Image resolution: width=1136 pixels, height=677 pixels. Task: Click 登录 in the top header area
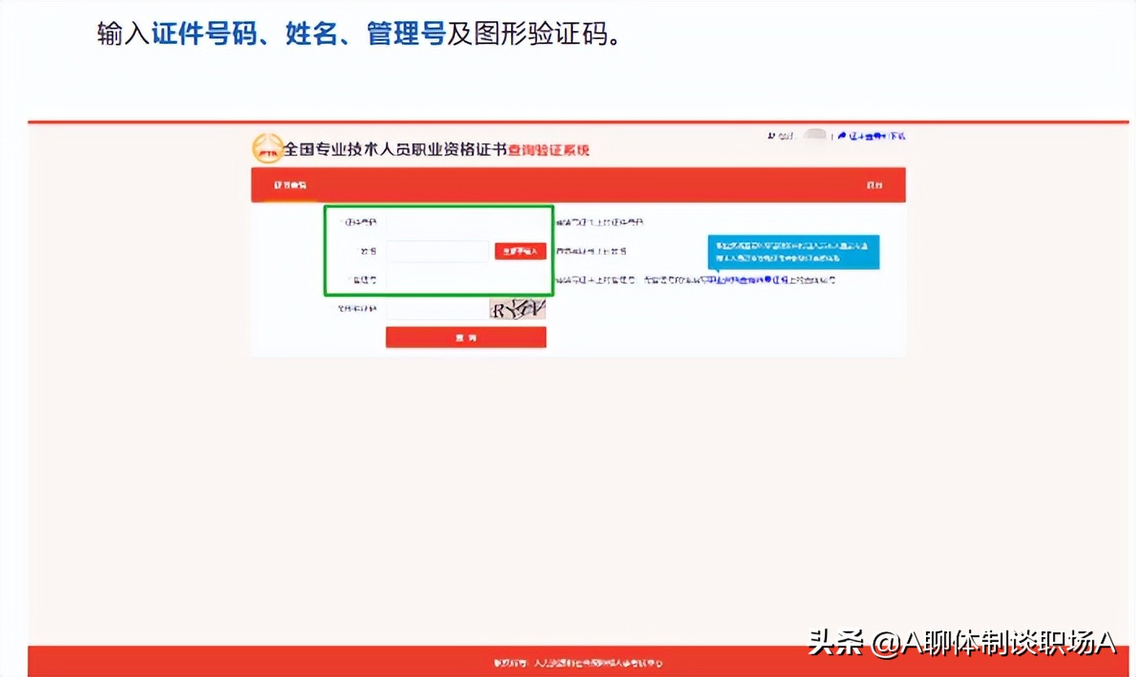tap(784, 136)
